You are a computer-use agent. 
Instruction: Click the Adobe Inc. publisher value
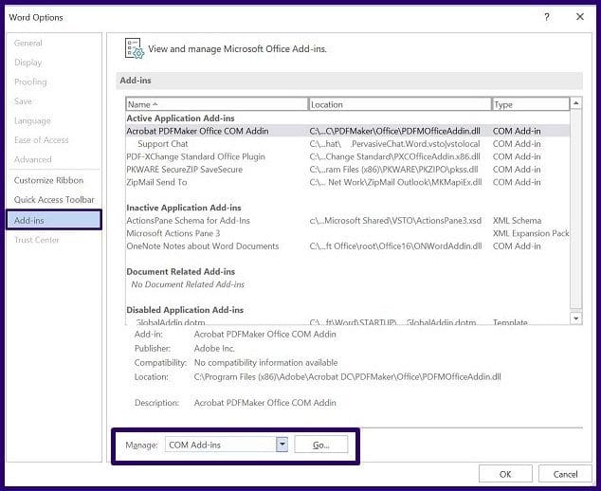click(x=214, y=349)
